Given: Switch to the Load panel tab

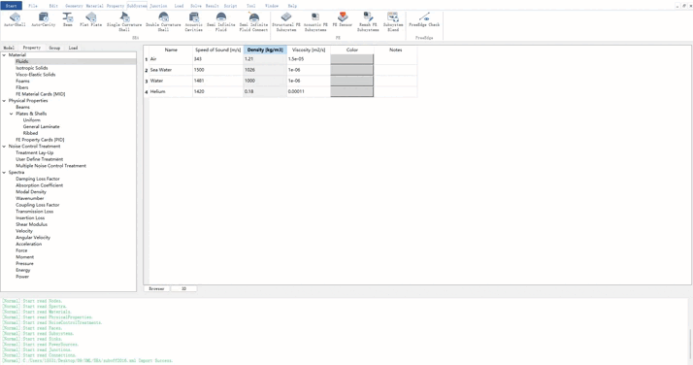Looking at the screenshot, I should point(73,48).
